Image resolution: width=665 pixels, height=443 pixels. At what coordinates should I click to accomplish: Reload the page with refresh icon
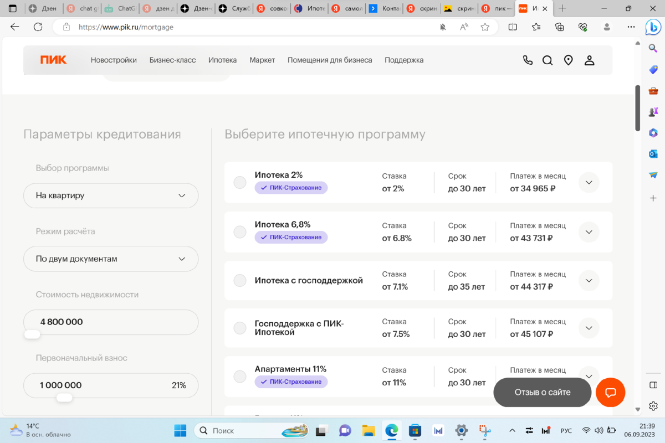point(38,27)
